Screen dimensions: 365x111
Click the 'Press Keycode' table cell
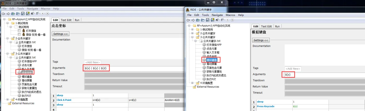(x=274, y=106)
